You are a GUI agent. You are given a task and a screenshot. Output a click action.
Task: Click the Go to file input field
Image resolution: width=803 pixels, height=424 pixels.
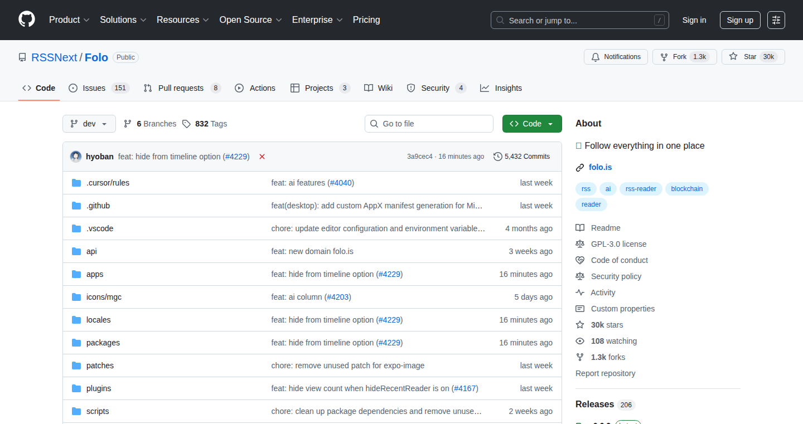(429, 124)
